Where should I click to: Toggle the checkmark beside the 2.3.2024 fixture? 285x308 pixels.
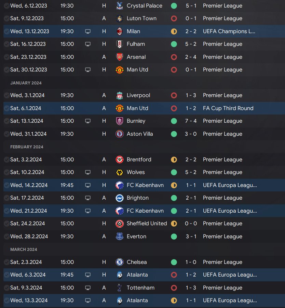coord(6,262)
